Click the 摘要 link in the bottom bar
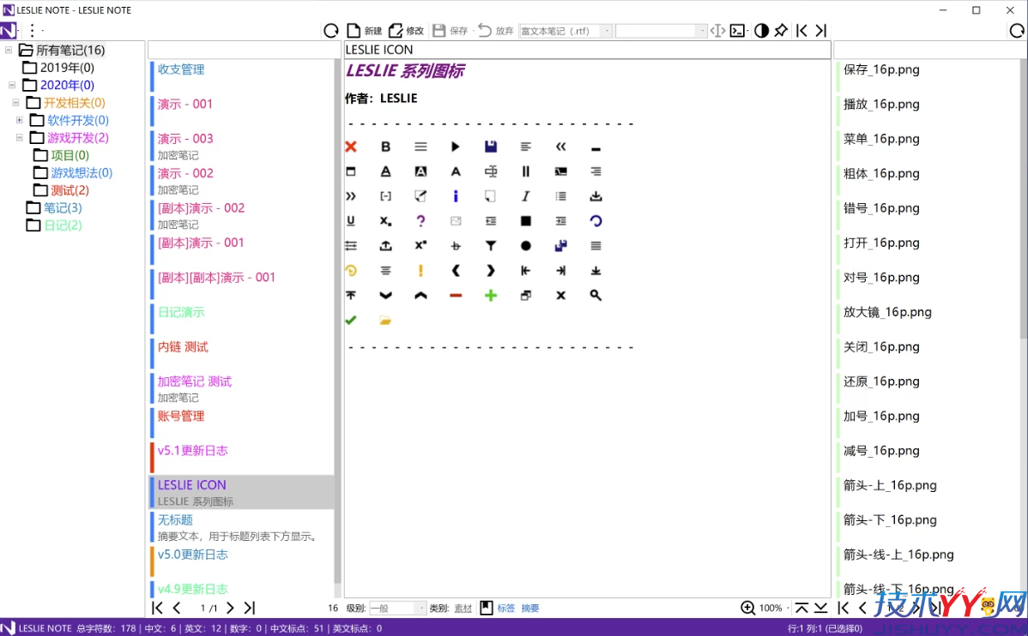Screen dimensions: 1028x636 click(x=530, y=609)
